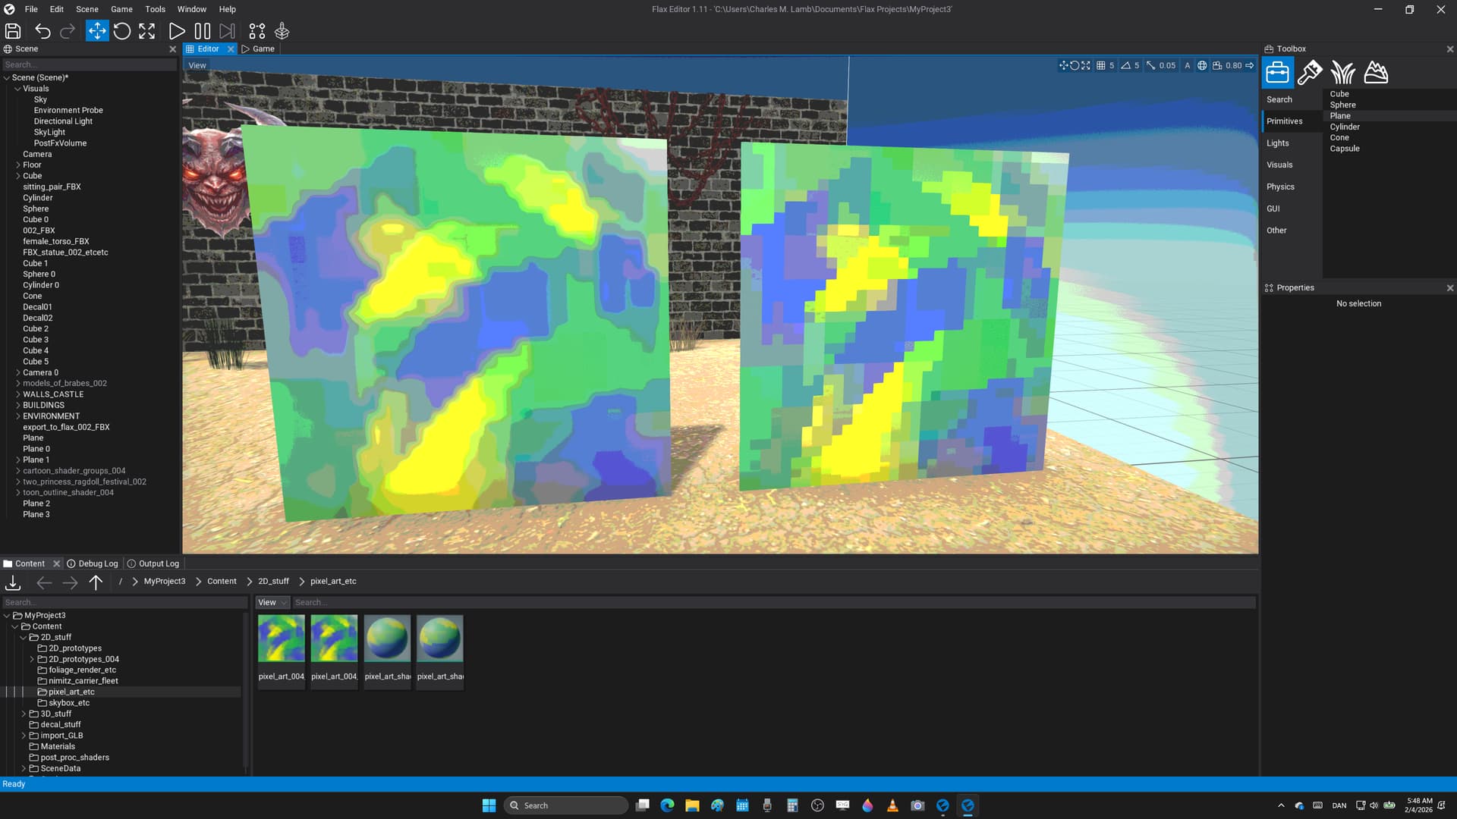Screen dimensions: 1457x819
Task: Click the Pause game button
Action: (202, 31)
